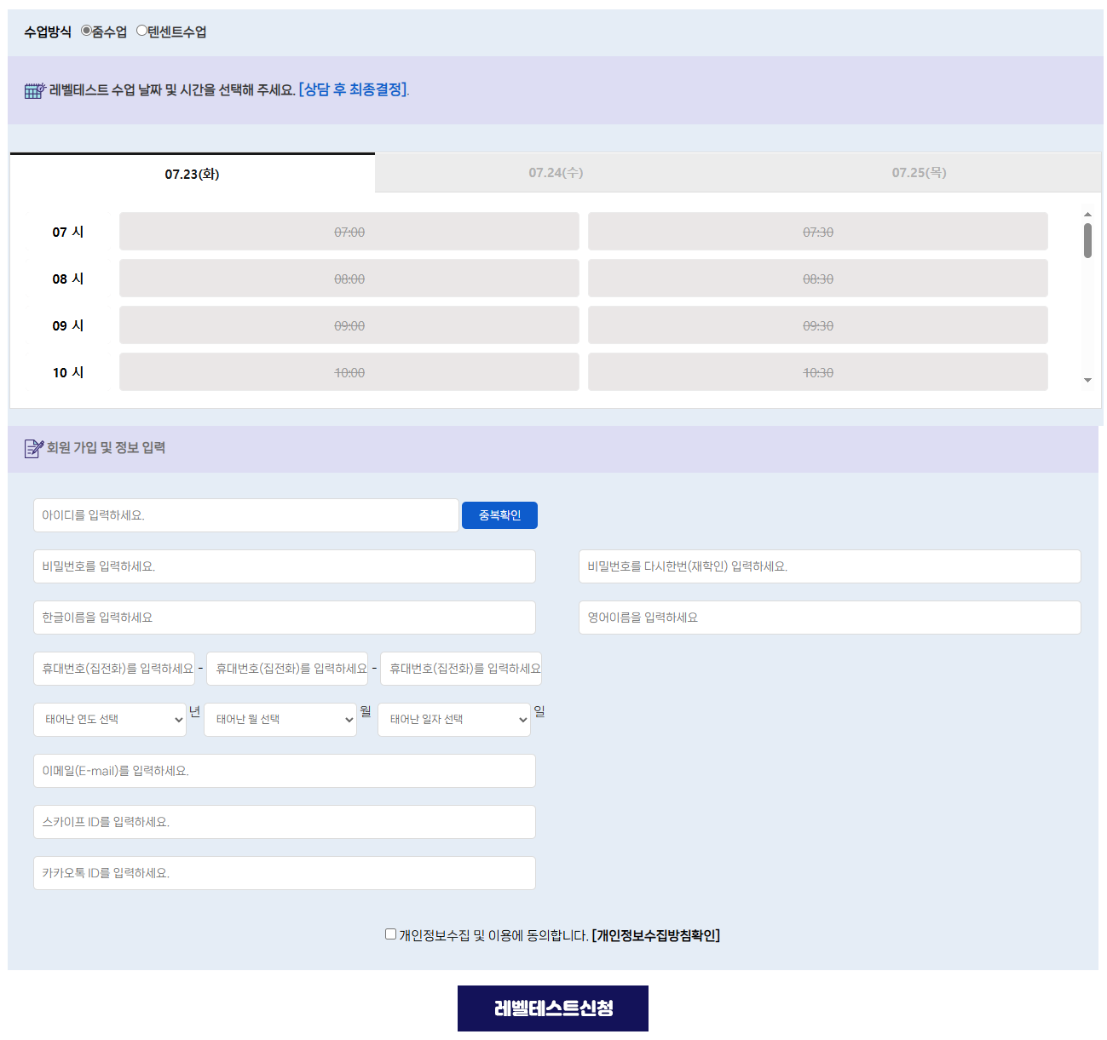Switch to the 07.24(수) tab
Image resolution: width=1107 pixels, height=1040 pixels.
pyautogui.click(x=556, y=173)
